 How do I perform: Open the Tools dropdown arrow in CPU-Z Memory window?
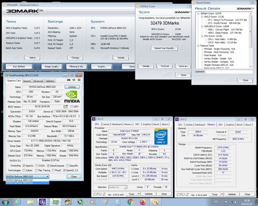222,194
